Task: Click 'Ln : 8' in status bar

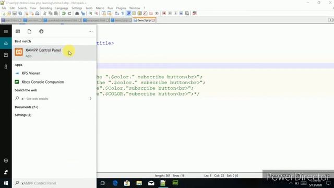Action: (x=208, y=175)
